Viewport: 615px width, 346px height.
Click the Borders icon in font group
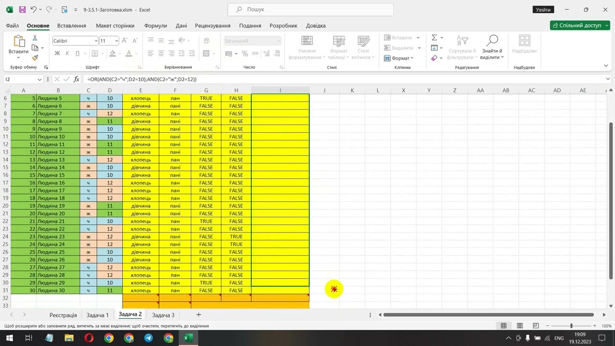tap(95, 53)
